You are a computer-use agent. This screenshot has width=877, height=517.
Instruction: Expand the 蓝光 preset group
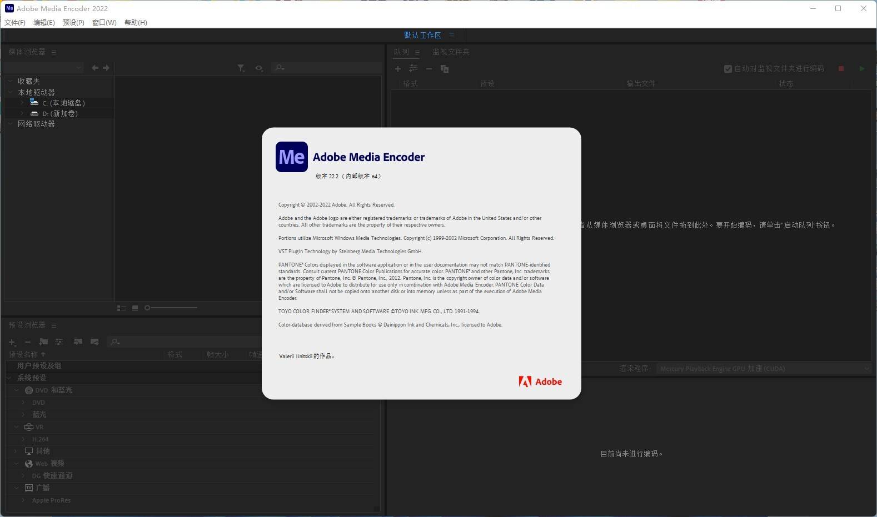23,415
